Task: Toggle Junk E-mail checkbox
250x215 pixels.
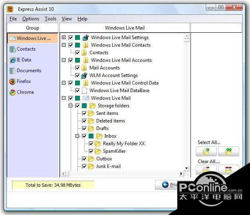Action: pyautogui.click(x=84, y=166)
